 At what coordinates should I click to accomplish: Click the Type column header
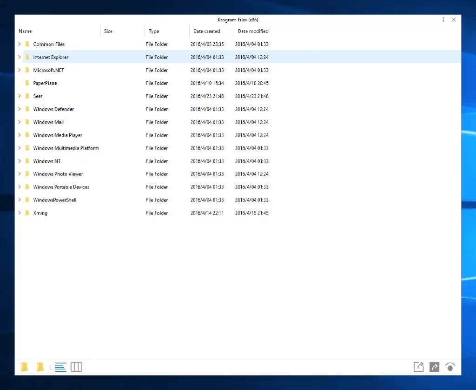click(x=154, y=31)
